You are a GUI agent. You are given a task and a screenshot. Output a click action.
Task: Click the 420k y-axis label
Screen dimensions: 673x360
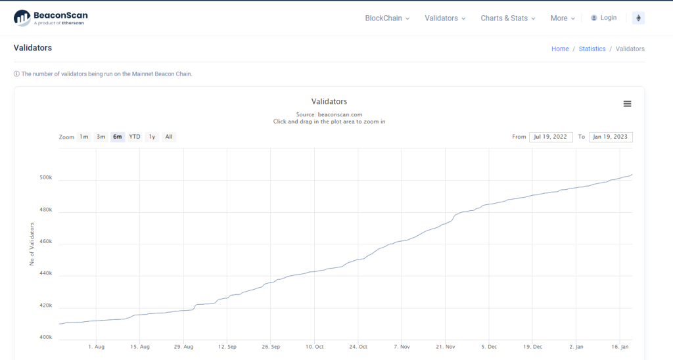pyautogui.click(x=45, y=305)
